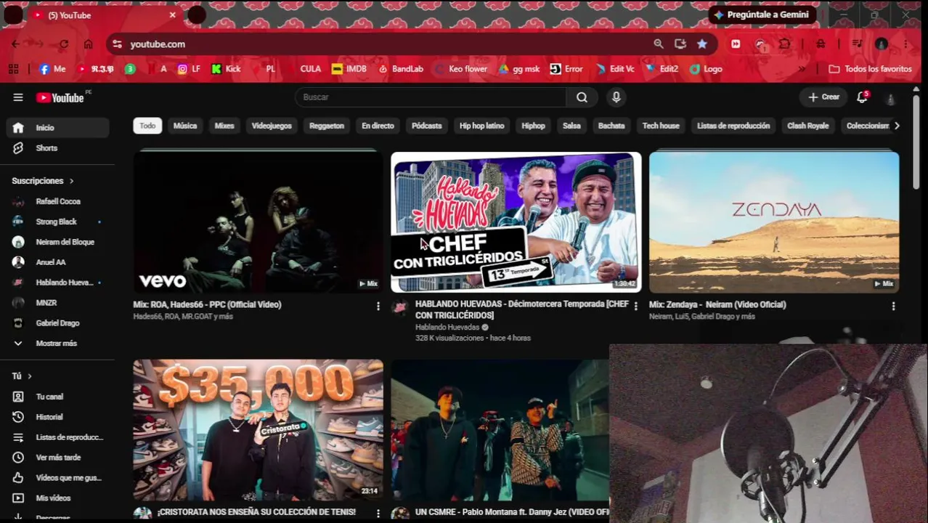Open the Kick bookmark
Viewport: 928px width, 523px height.
(226, 69)
